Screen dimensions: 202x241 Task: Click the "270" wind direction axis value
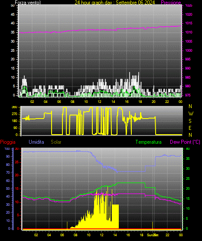(x=14, y=114)
